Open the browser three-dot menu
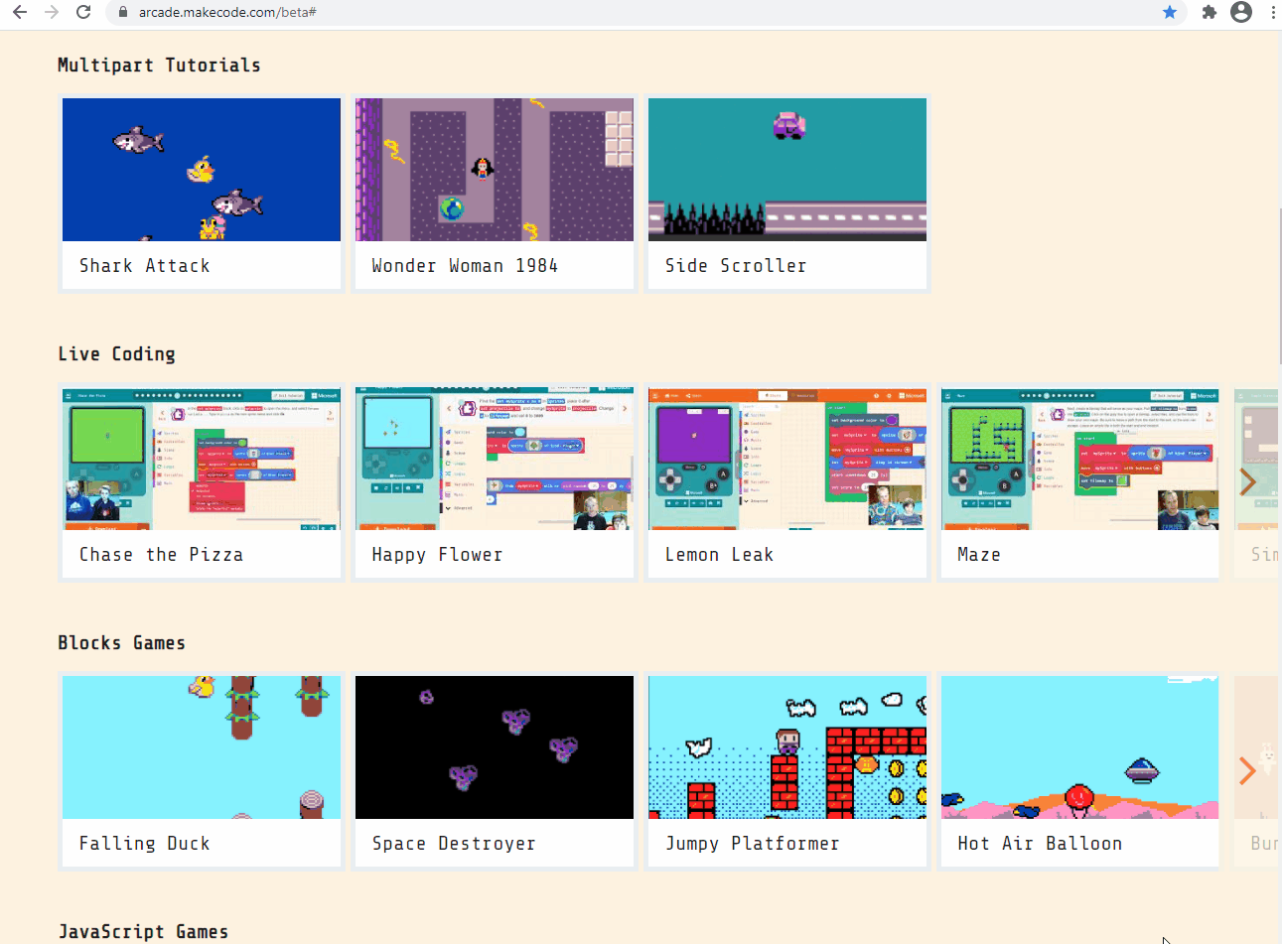 (1272, 13)
